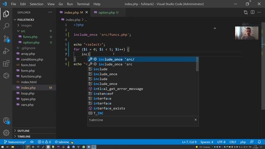This screenshot has height=149, width=265.
Task: Open changes compare icon in editor toolbar
Action: [246, 12]
